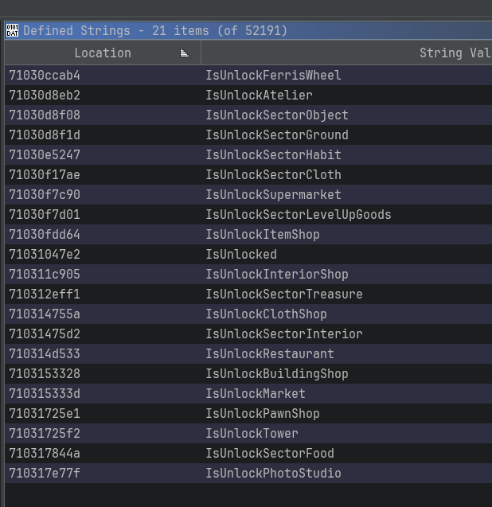Select address 710311c905
This screenshot has height=507, width=492.
pyautogui.click(x=45, y=274)
